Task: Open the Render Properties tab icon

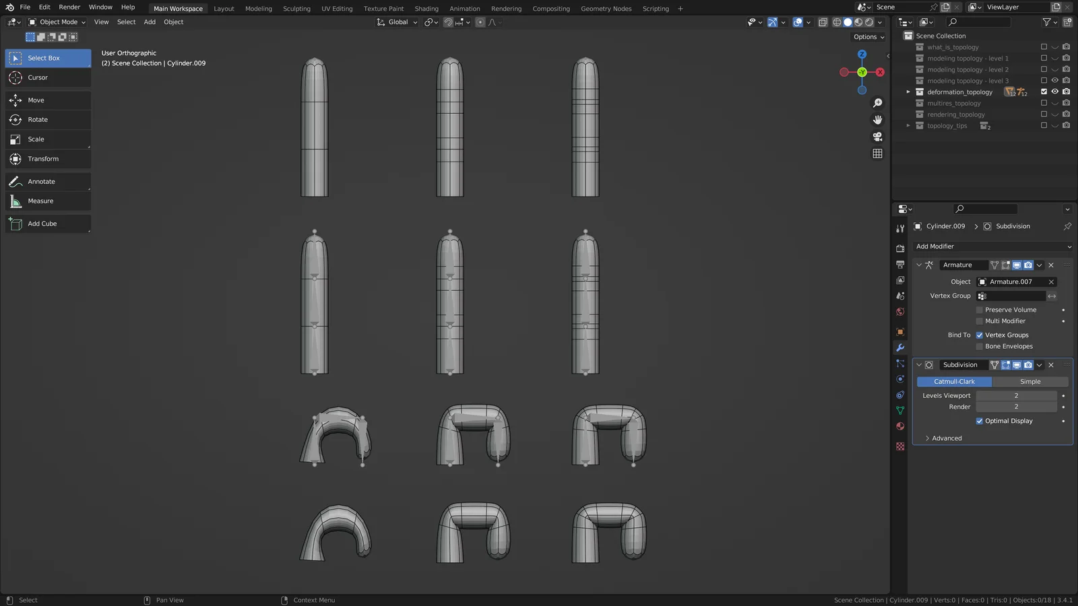Action: (x=900, y=247)
